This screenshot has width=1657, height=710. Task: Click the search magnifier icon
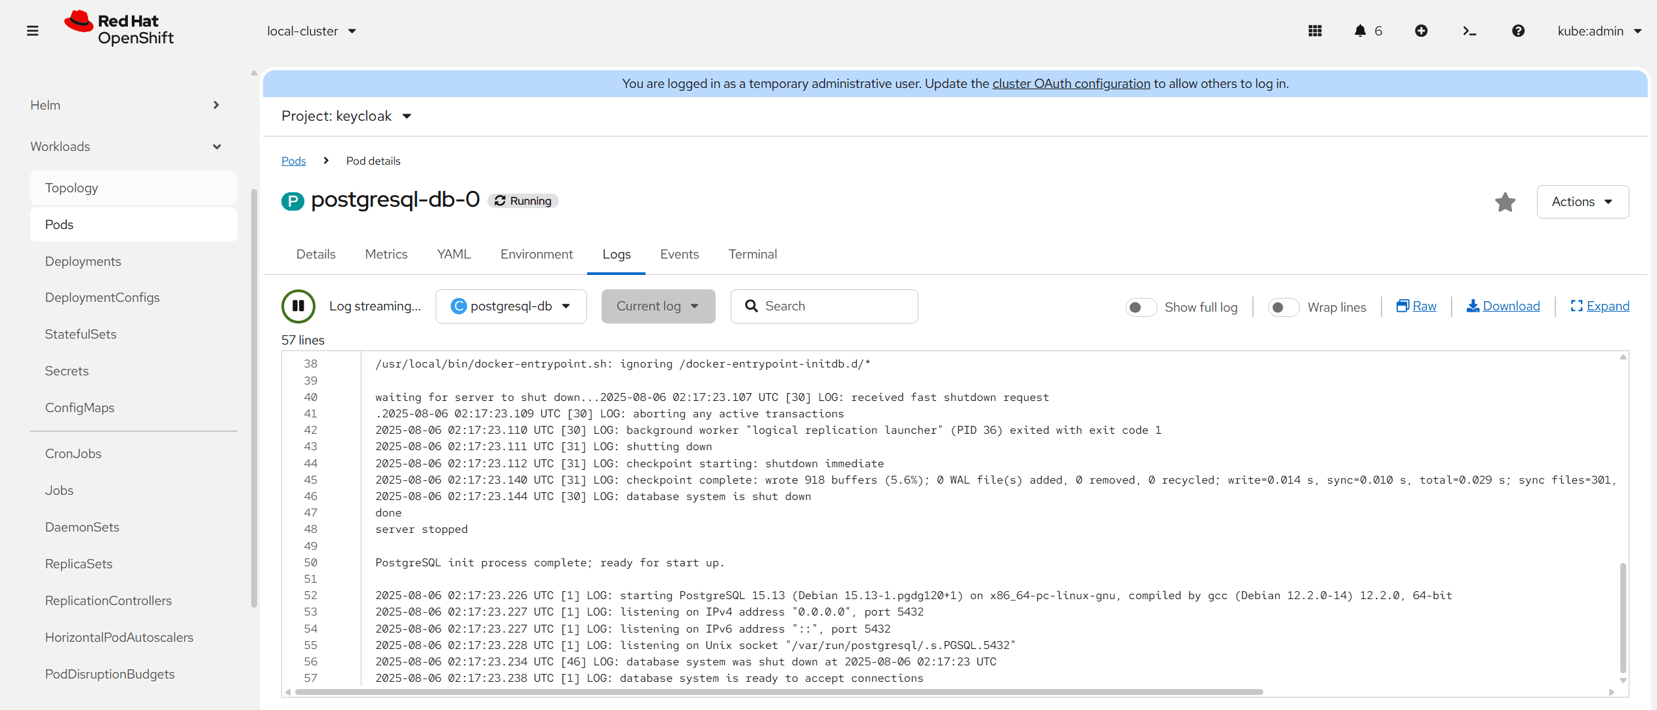(751, 306)
